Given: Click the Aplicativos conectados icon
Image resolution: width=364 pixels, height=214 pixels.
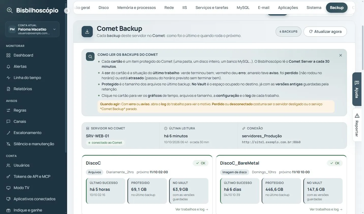Looking at the screenshot, I should coord(8,199).
